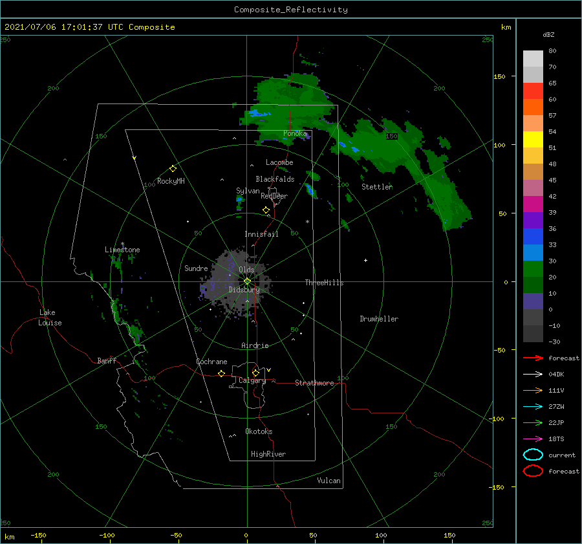The image size is (582, 544).
Task: Click the Calgary city label
Action: (252, 380)
